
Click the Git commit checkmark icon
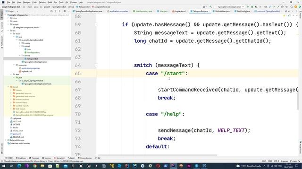(x=274, y=7)
